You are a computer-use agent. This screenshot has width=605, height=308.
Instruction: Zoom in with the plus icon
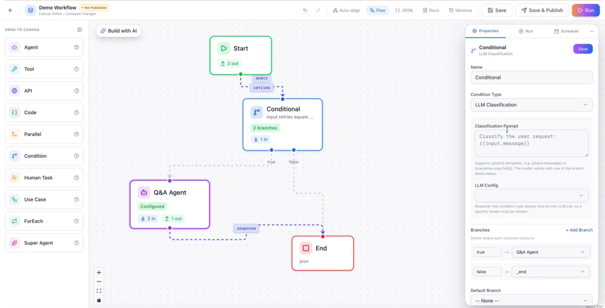(99, 272)
